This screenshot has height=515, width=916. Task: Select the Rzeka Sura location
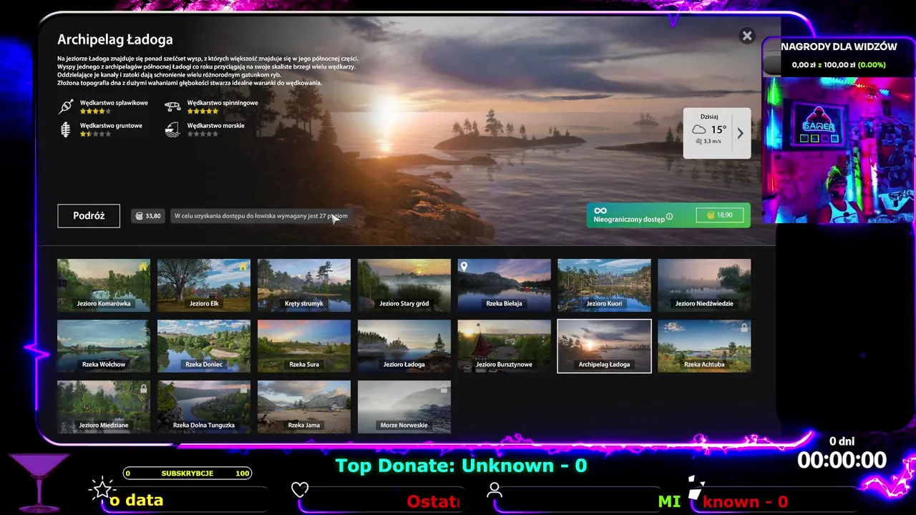point(304,346)
